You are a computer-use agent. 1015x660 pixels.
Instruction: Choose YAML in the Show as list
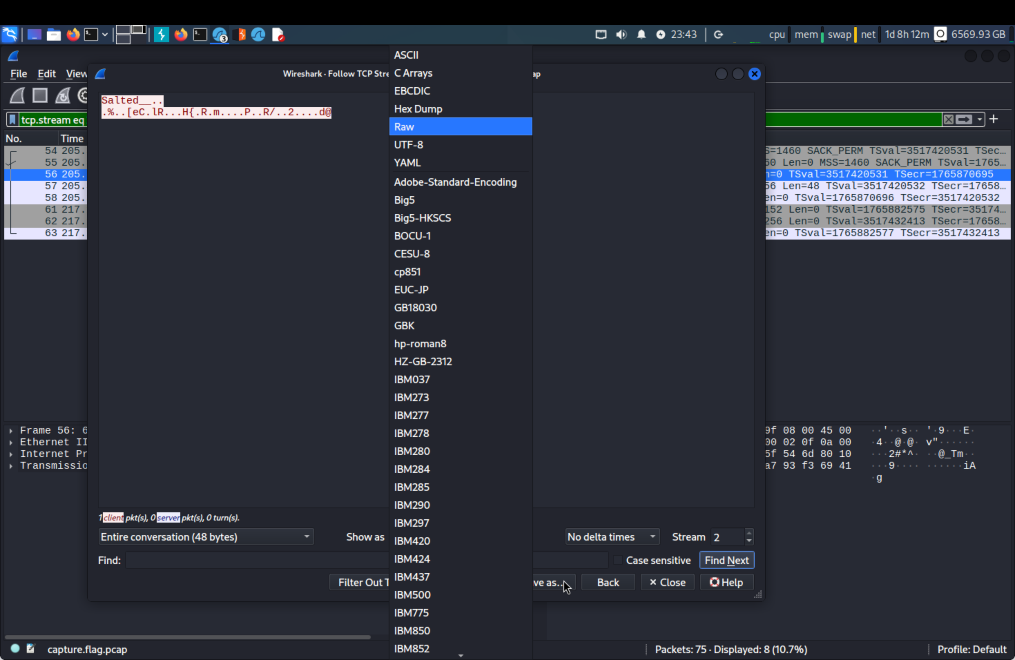[461, 163]
